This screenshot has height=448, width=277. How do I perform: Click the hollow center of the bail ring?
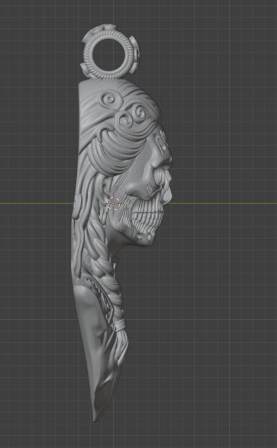click(x=108, y=55)
